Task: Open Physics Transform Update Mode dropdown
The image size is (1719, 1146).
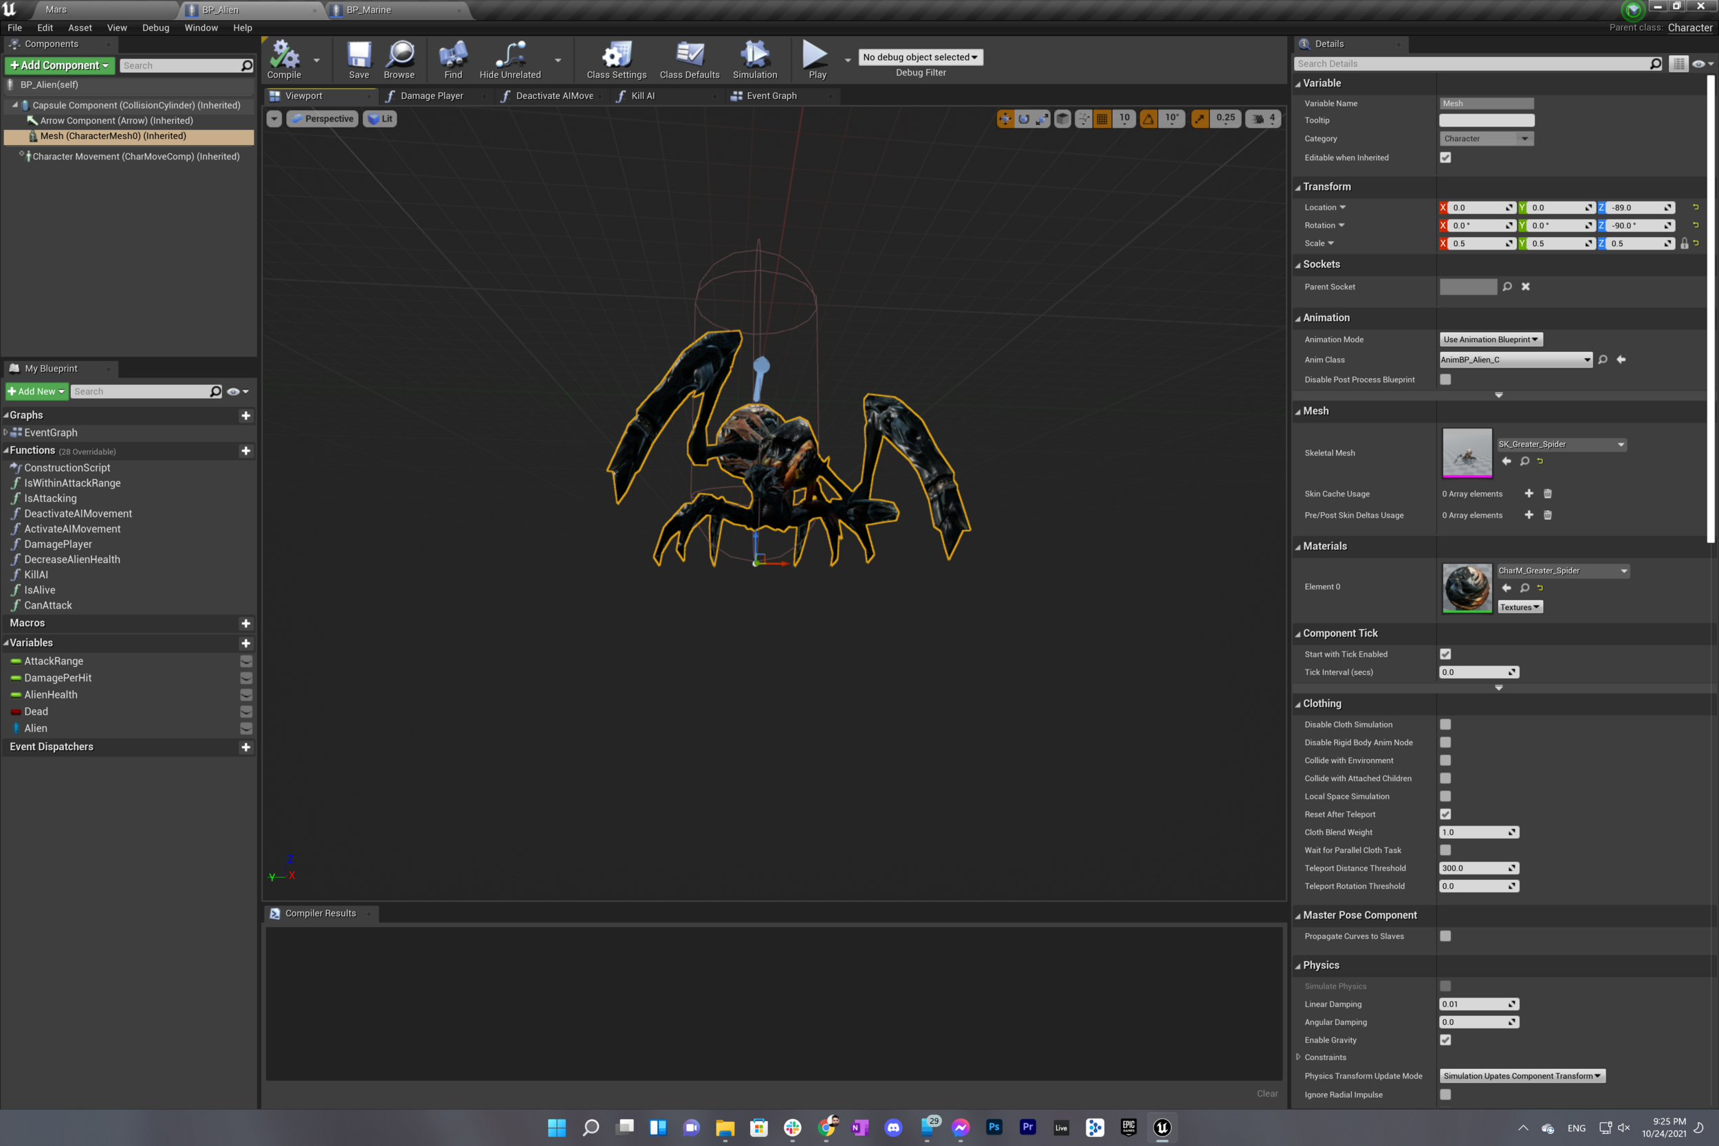Action: point(1522,1076)
